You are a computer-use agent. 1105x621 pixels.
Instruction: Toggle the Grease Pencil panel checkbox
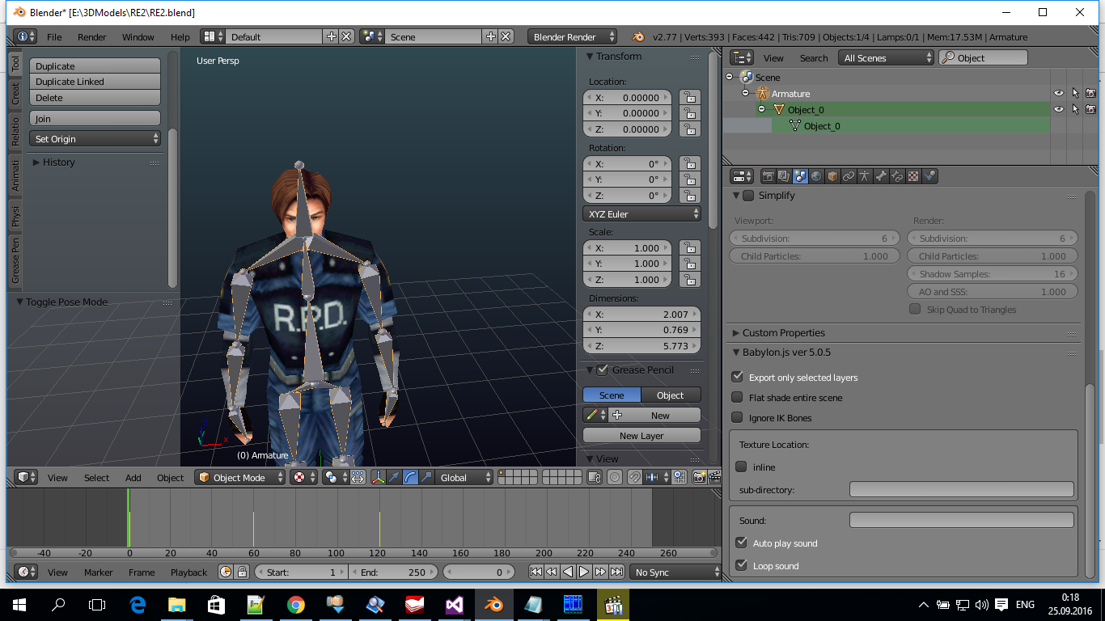coord(602,370)
